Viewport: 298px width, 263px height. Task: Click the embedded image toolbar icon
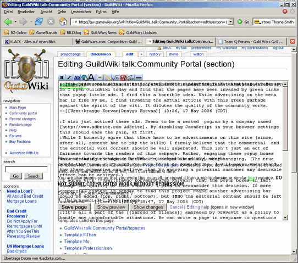point(100,77)
